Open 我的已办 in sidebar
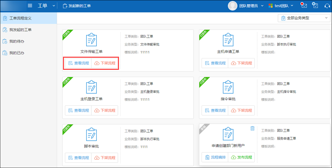The height and width of the screenshot is (168, 332). (x=17, y=53)
